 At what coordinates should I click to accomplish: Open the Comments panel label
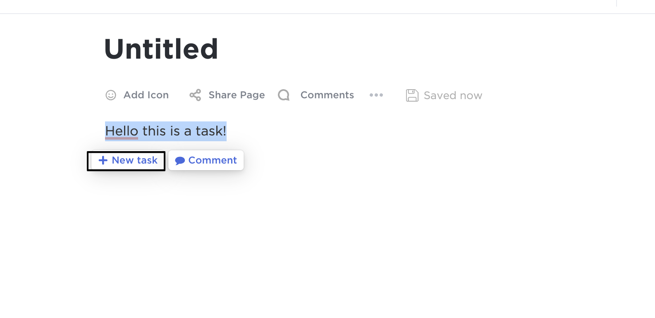(327, 95)
